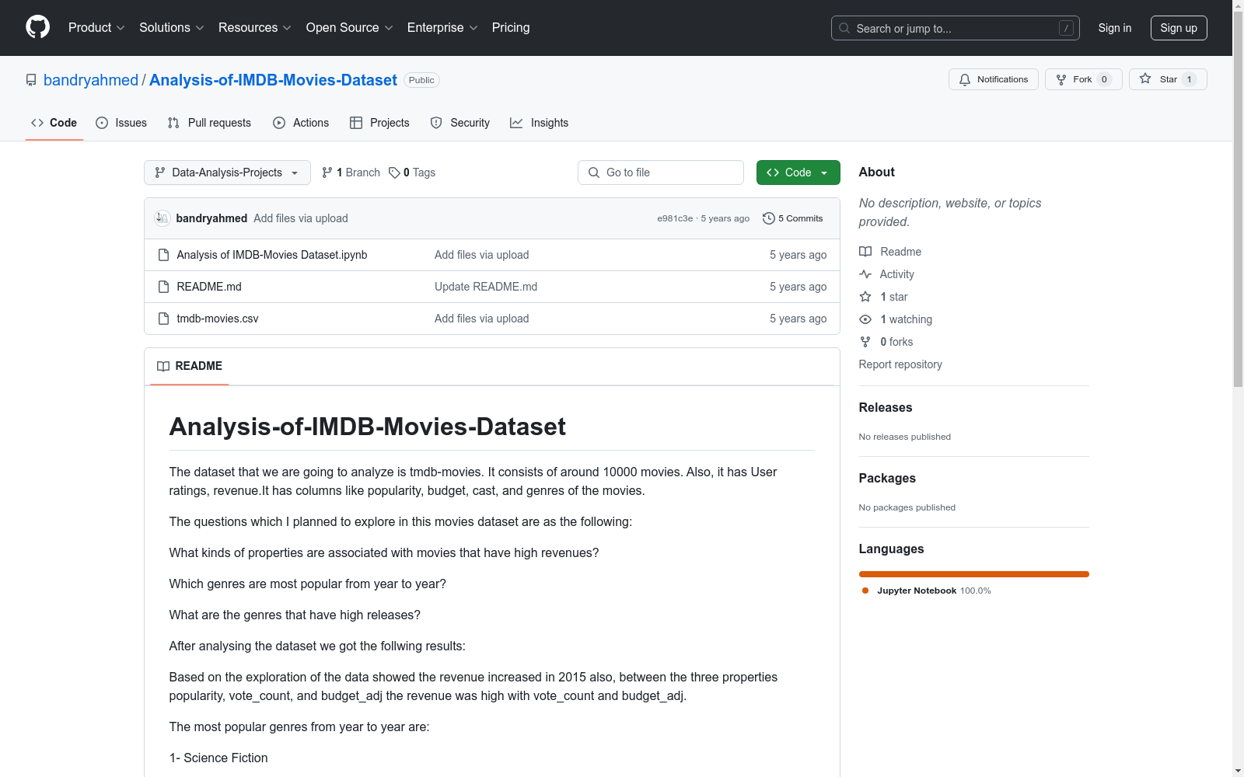This screenshot has width=1244, height=777.
Task: Expand the Resources menu
Action: pos(255,28)
